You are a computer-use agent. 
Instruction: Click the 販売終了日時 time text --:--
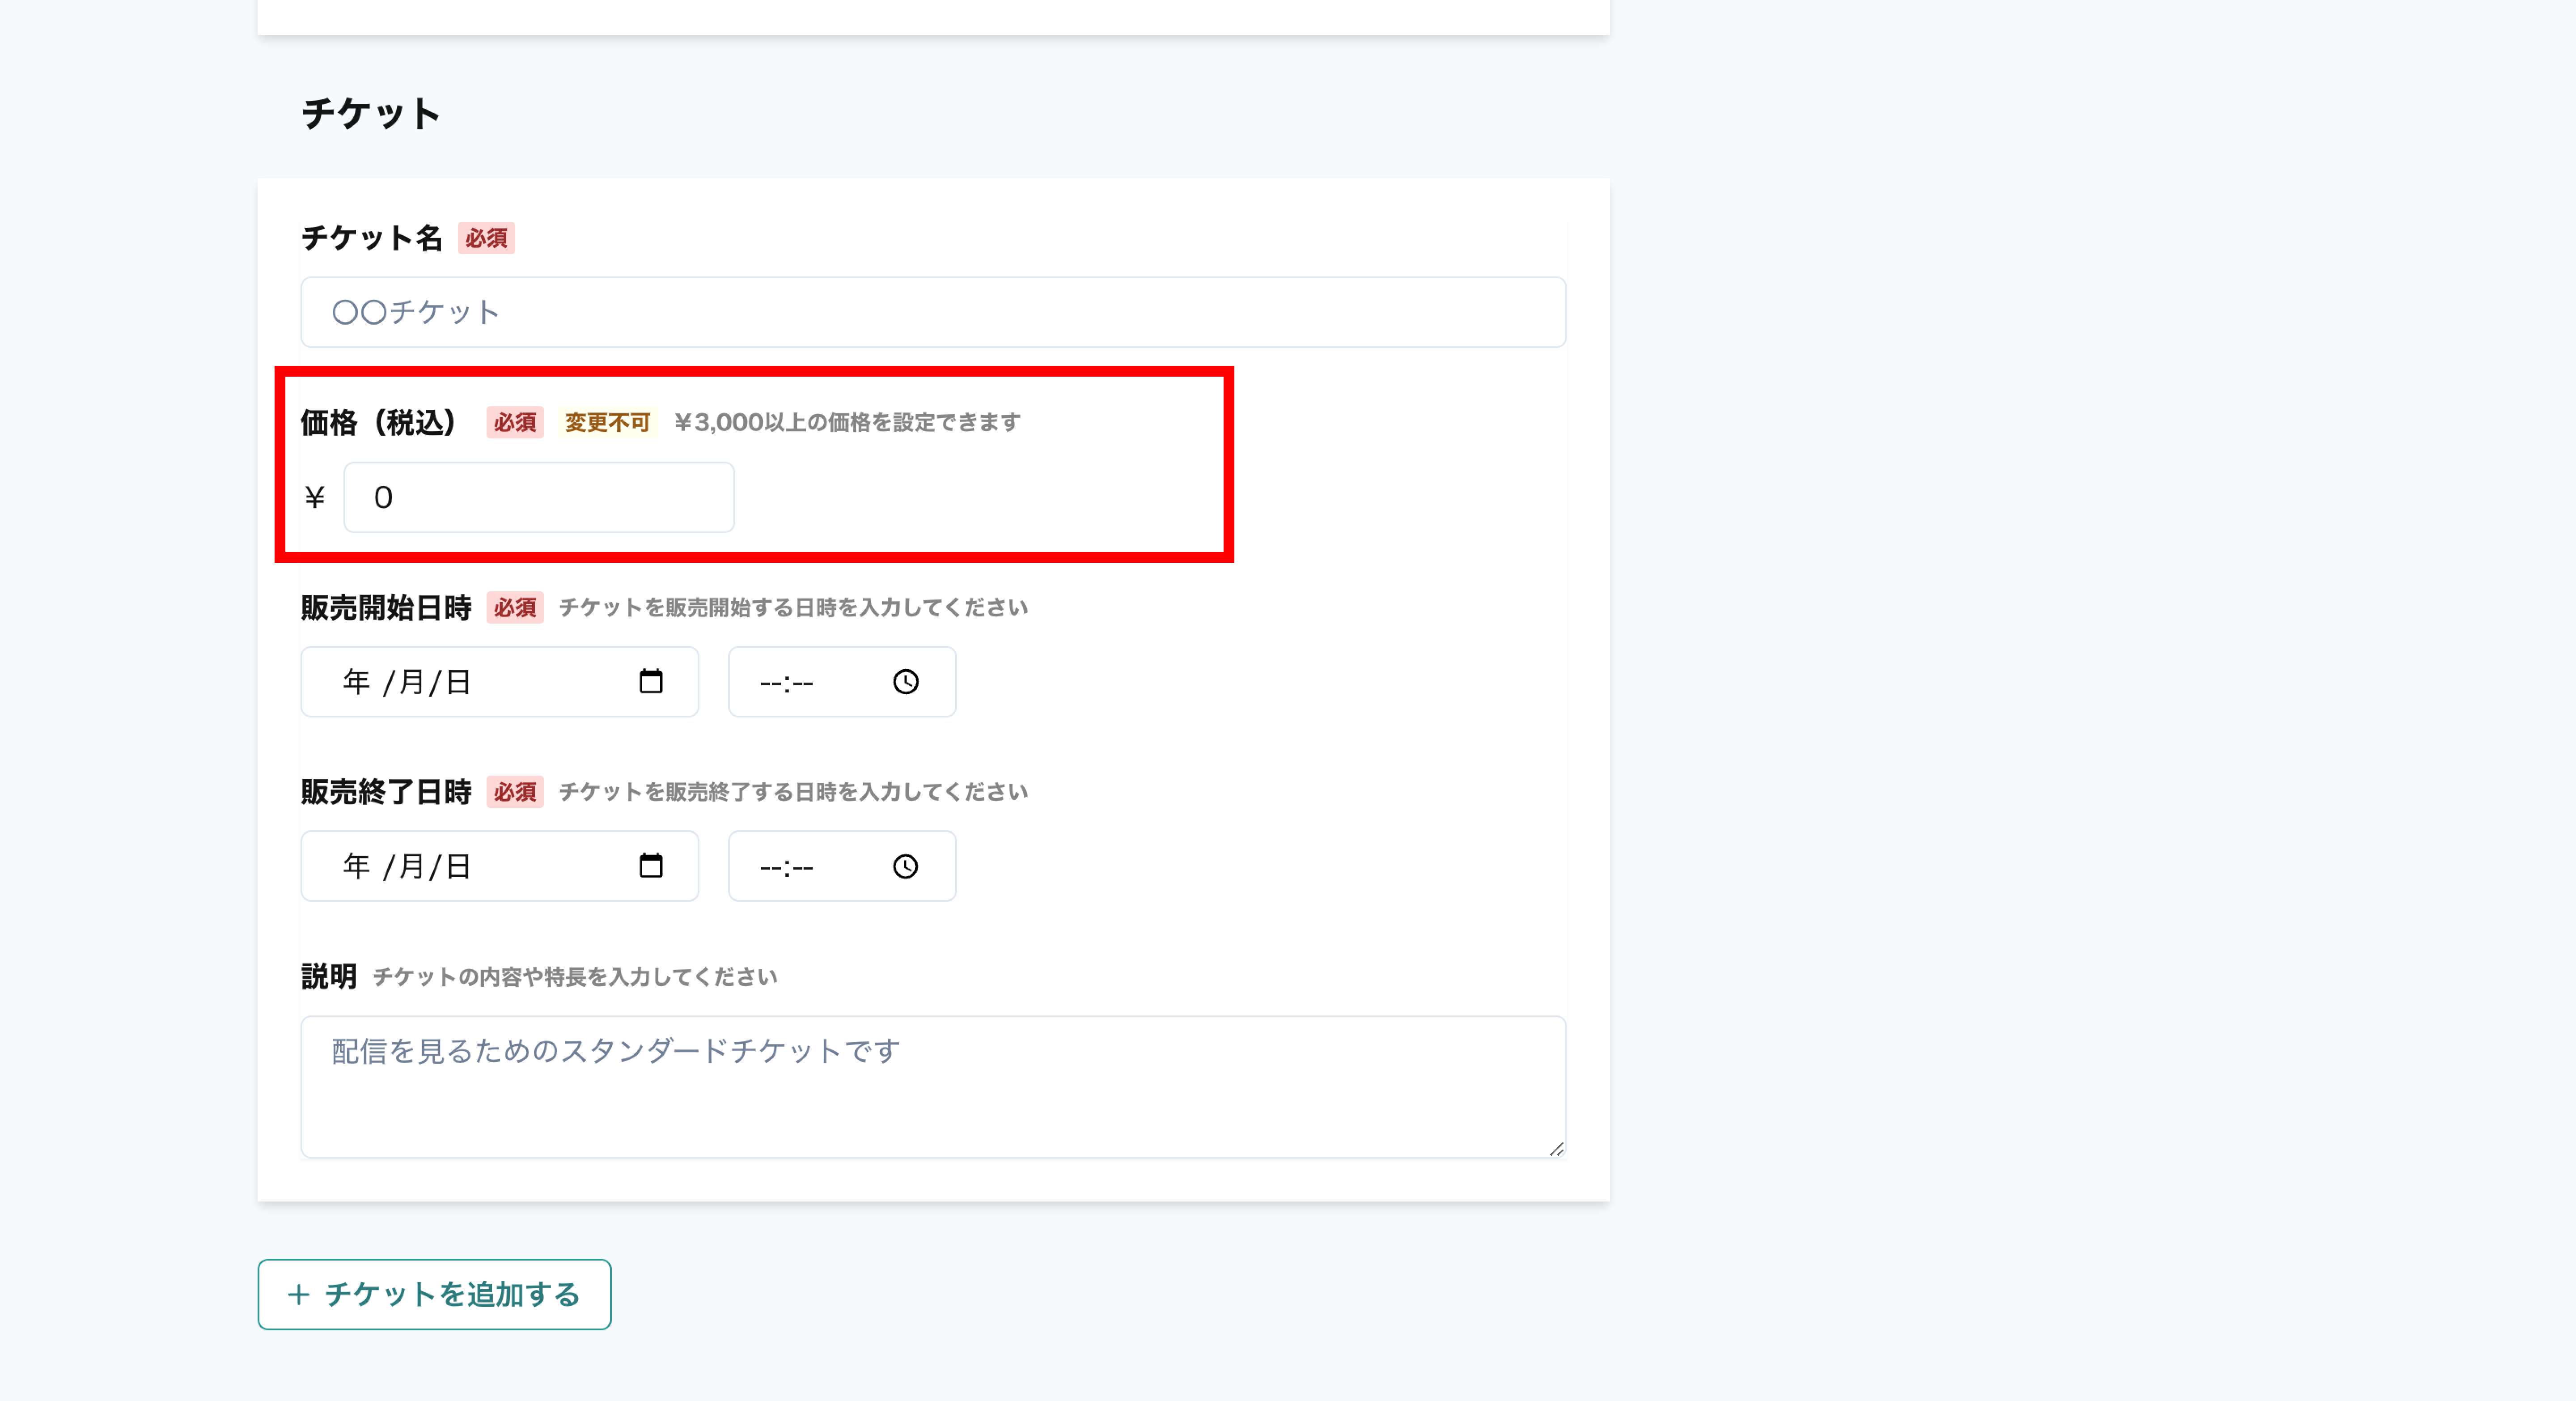(x=787, y=867)
